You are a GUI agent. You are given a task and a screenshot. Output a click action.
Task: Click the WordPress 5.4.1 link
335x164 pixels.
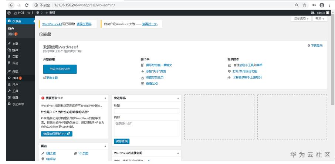pyautogui.click(x=52, y=24)
